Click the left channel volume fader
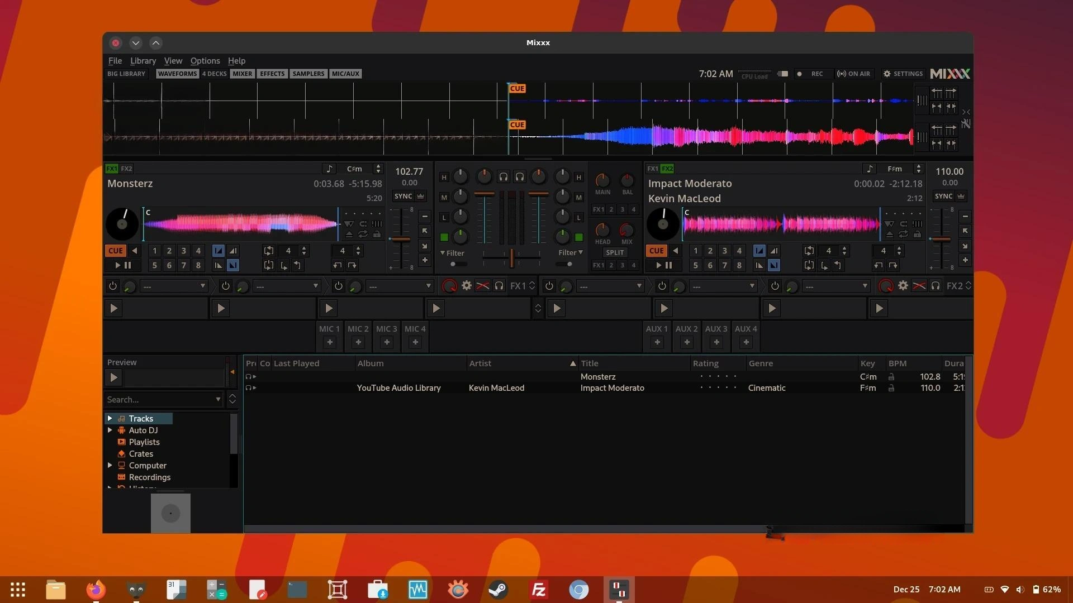This screenshot has width=1073, height=603. pyautogui.click(x=485, y=194)
